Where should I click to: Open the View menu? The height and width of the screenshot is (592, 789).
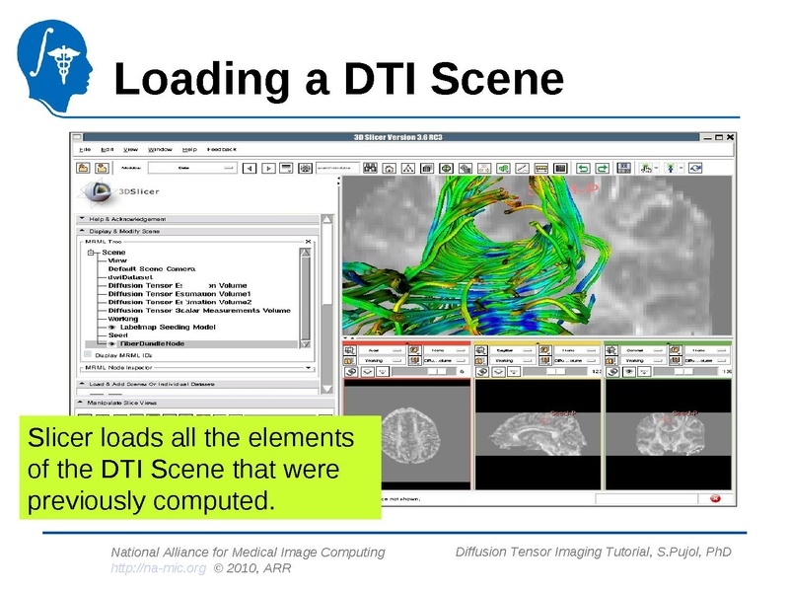(x=131, y=150)
